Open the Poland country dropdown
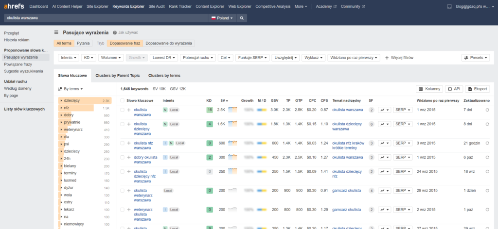 pos(221,17)
